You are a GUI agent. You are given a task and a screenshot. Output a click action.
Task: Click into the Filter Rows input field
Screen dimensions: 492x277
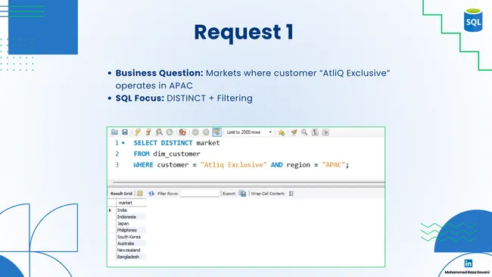pyautogui.click(x=200, y=194)
